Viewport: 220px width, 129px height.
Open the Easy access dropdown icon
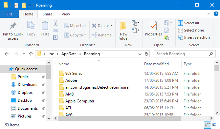(135, 30)
